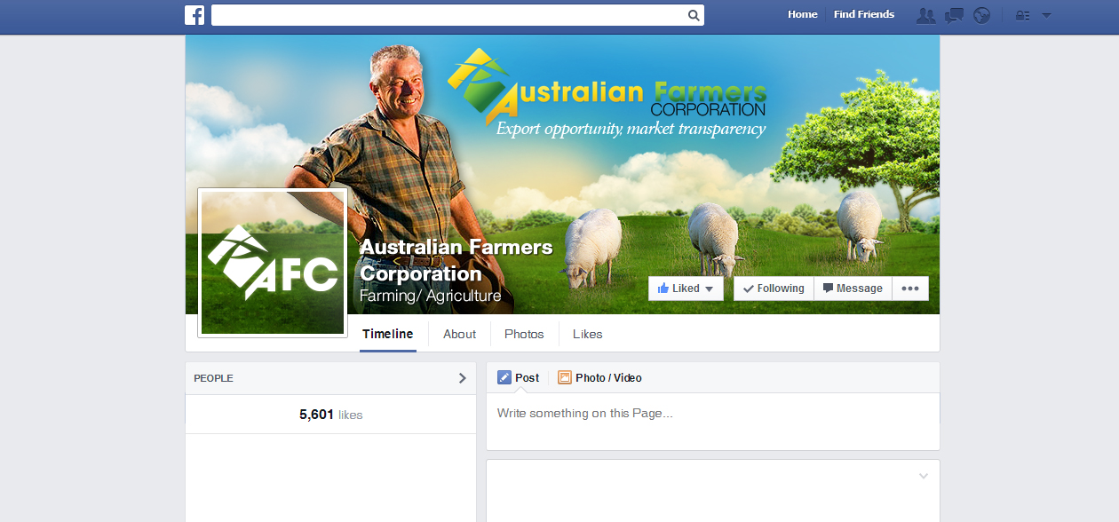The width and height of the screenshot is (1119, 522).
Task: Toggle the Following button
Action: 774,289
